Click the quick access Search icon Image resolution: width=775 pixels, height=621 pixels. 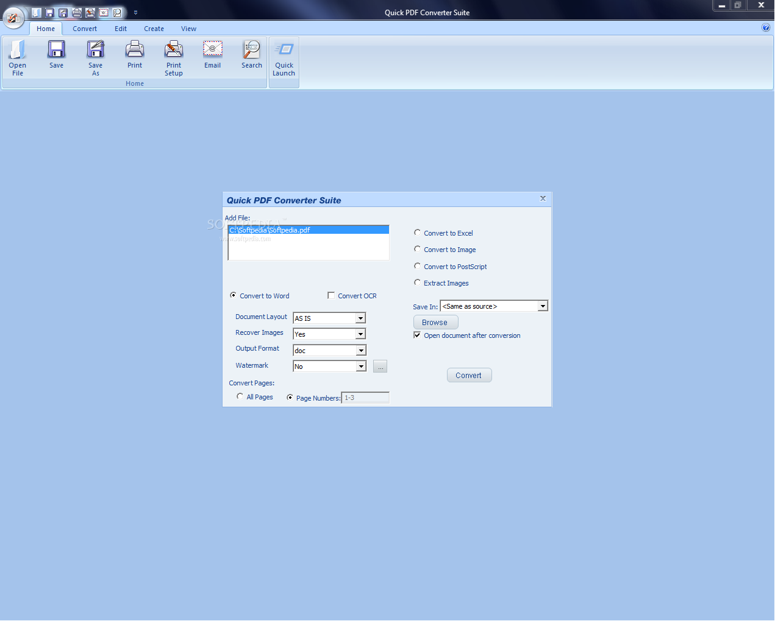click(117, 12)
